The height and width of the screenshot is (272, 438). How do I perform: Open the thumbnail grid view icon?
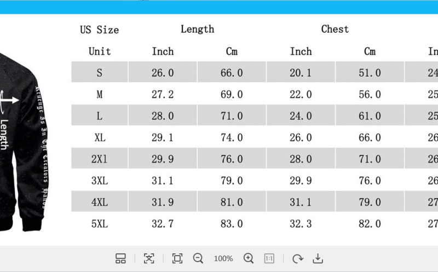tap(121, 258)
